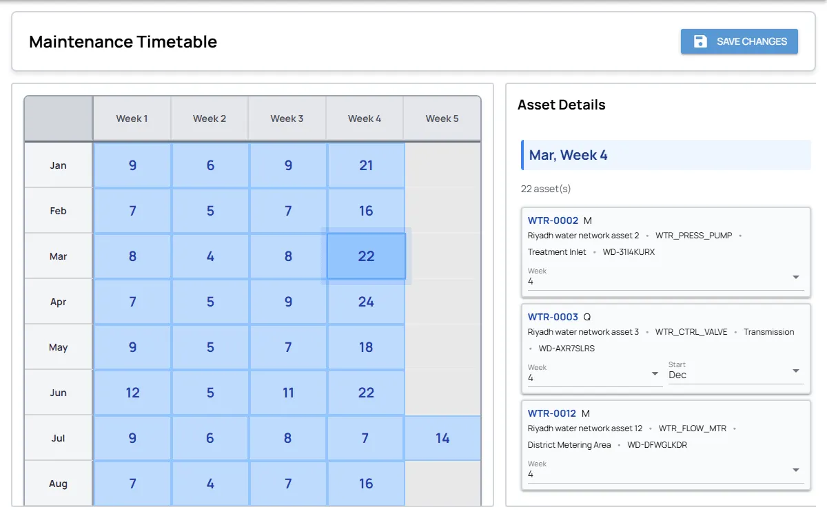
Task: Select the Mar row header
Action: coord(59,256)
